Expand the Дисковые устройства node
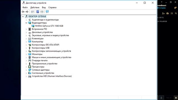178x100 pixels. tap(26, 32)
